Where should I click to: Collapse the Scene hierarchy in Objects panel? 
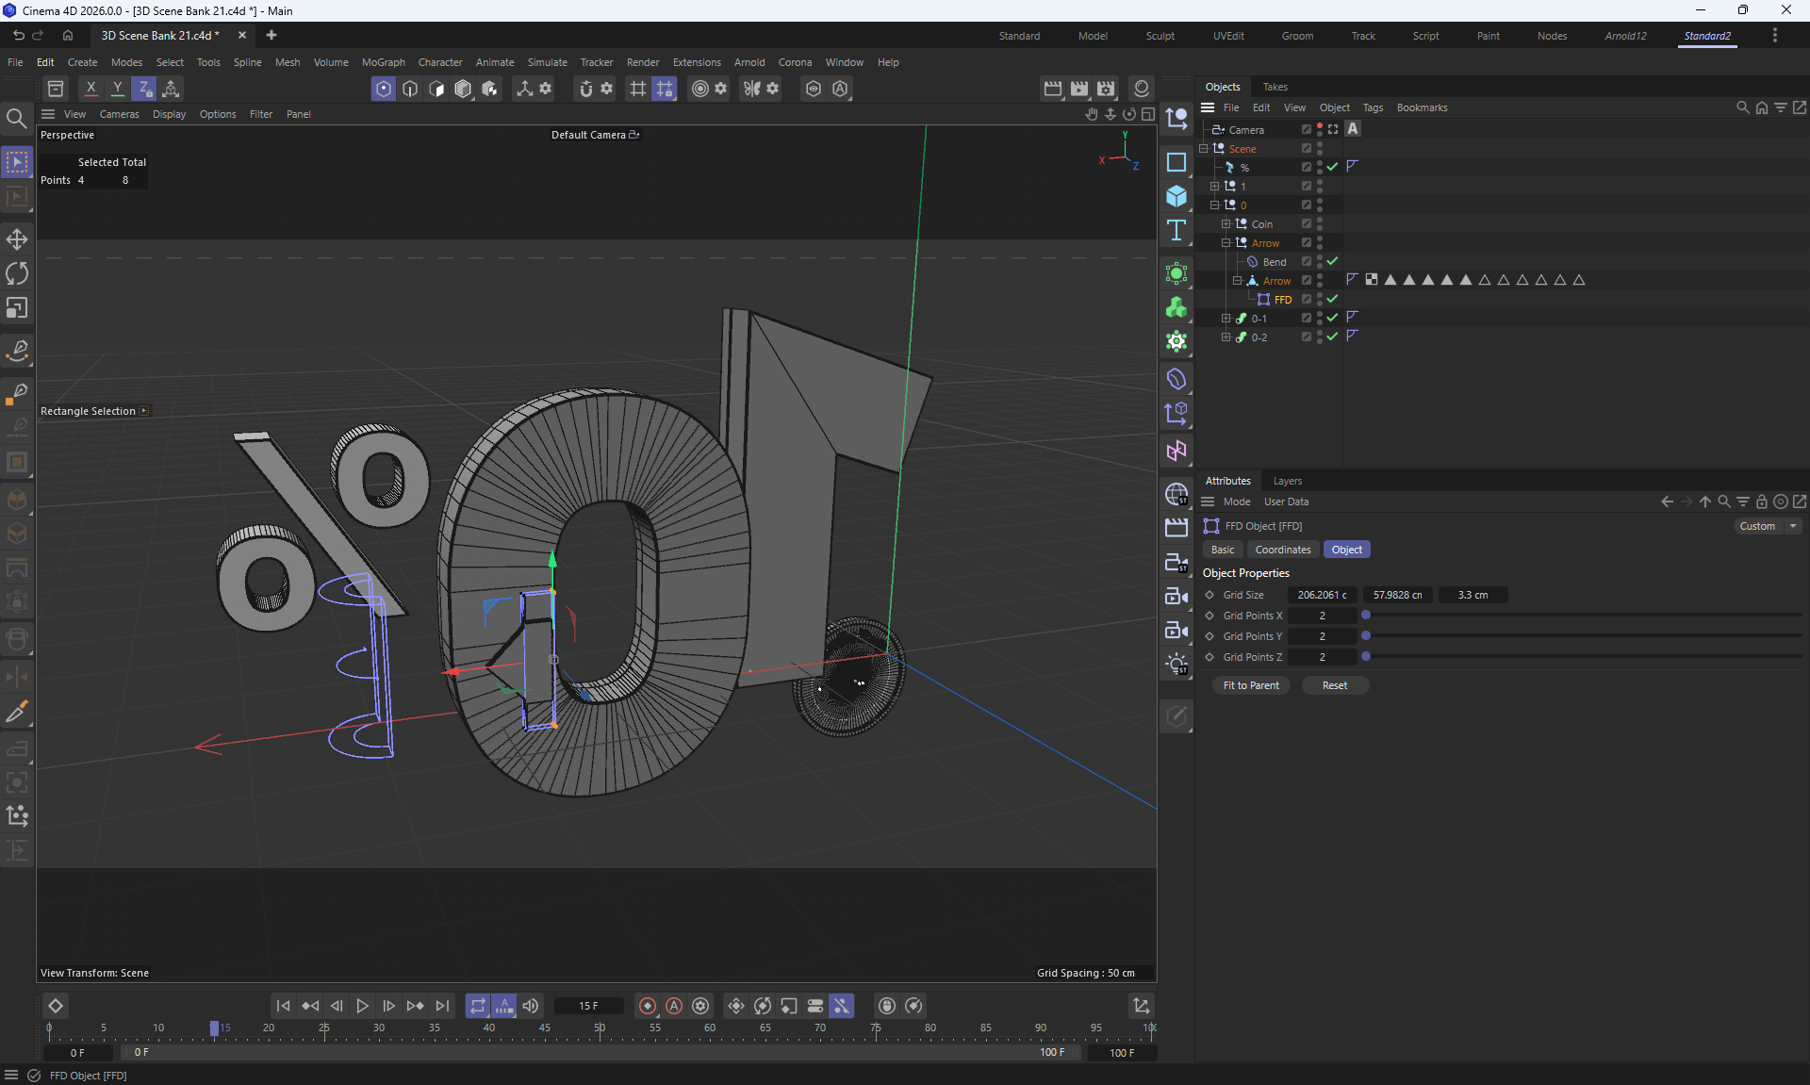(x=1203, y=149)
